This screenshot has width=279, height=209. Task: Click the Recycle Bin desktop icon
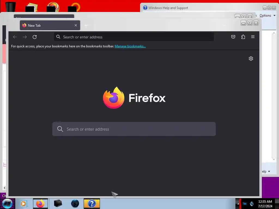coord(11,7)
